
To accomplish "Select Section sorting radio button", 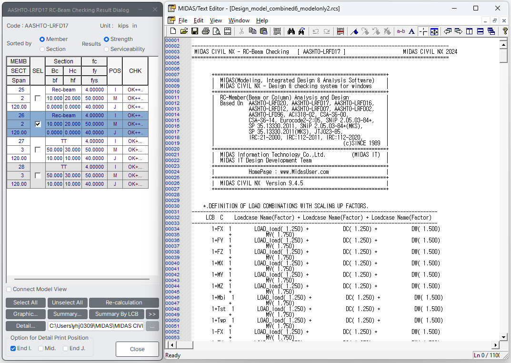I will (42, 49).
